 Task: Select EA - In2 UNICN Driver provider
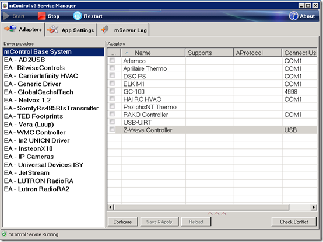pos(54,140)
